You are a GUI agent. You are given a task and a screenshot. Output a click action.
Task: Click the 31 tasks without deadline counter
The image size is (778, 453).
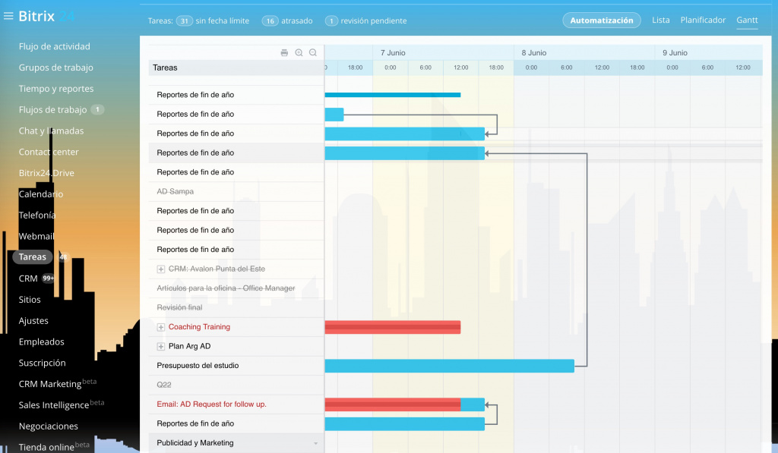pyautogui.click(x=184, y=21)
